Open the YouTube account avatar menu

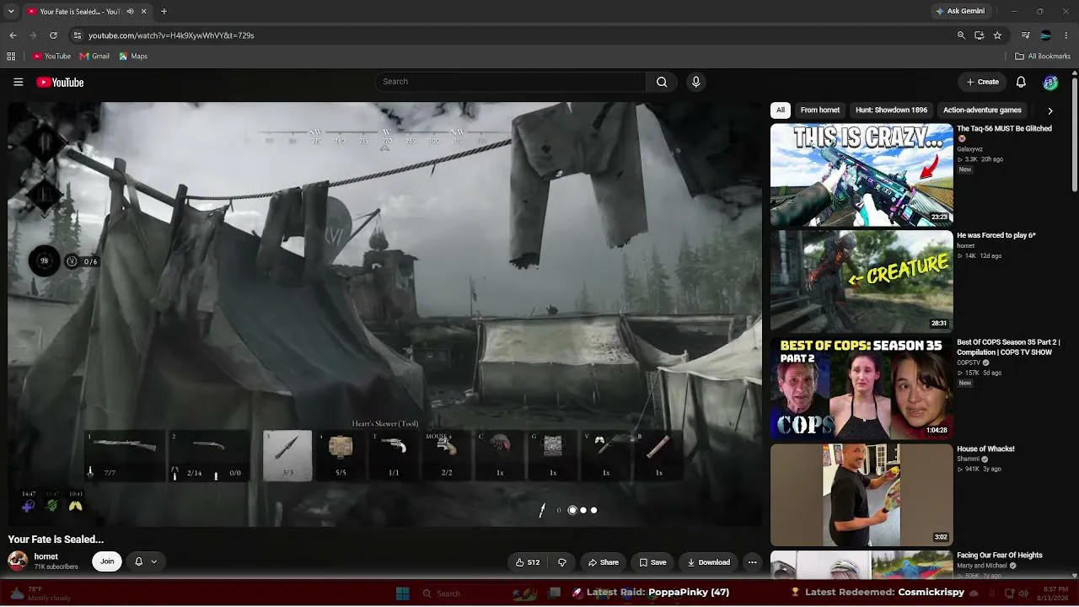(1050, 82)
